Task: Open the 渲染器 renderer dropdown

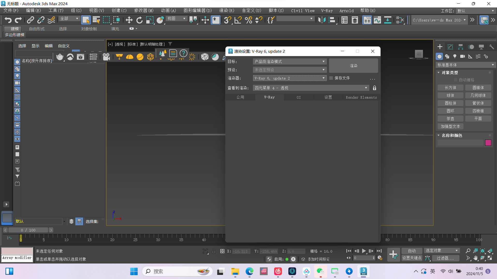Action: (323, 78)
